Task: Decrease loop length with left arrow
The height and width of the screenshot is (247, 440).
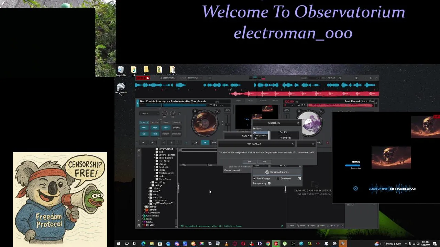Action: point(163,143)
